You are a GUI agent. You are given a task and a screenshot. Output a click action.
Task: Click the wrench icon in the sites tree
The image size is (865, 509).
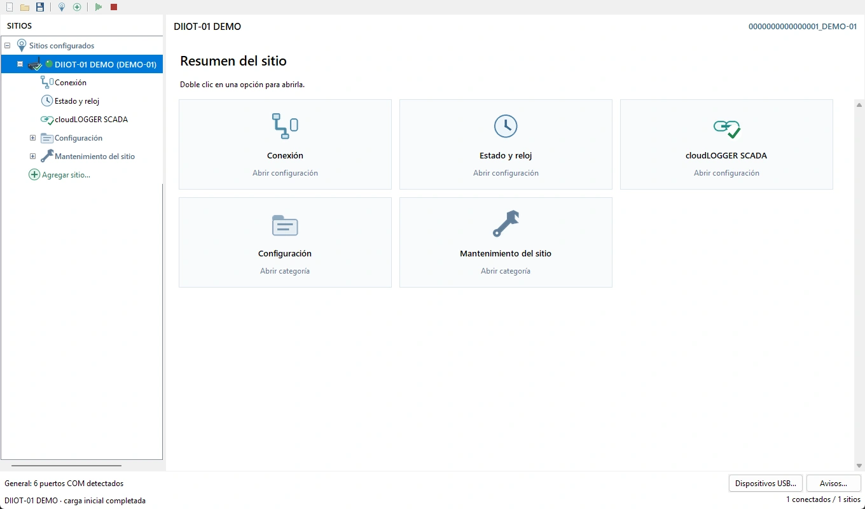point(47,156)
